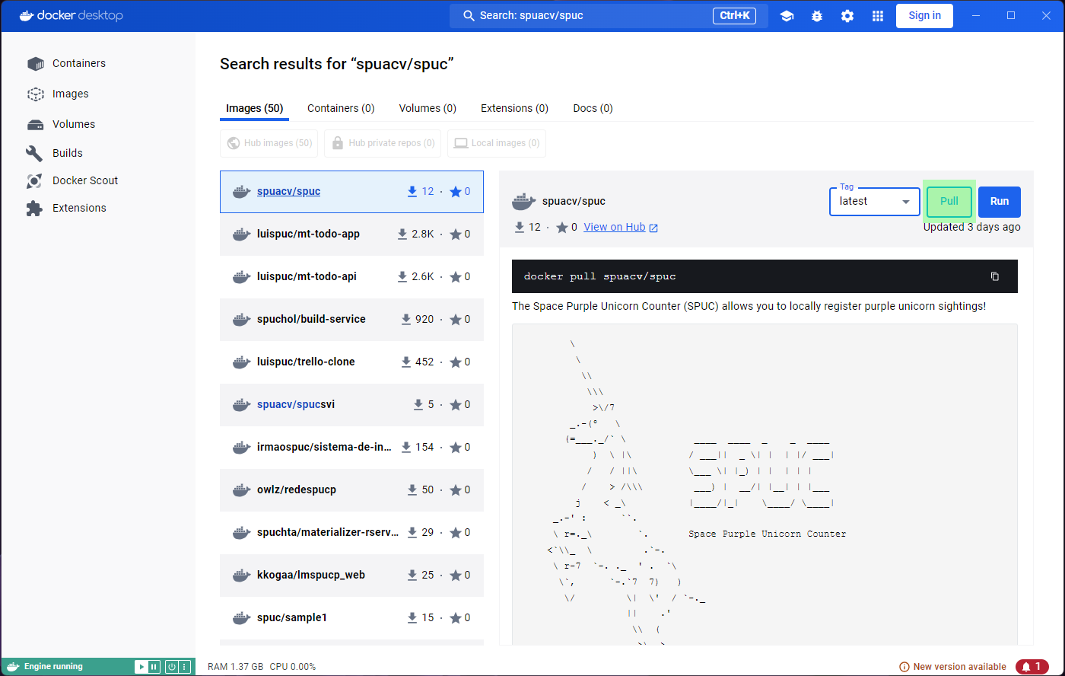Image resolution: width=1065 pixels, height=676 pixels.
Task: Click the New version available text
Action: [959, 667]
